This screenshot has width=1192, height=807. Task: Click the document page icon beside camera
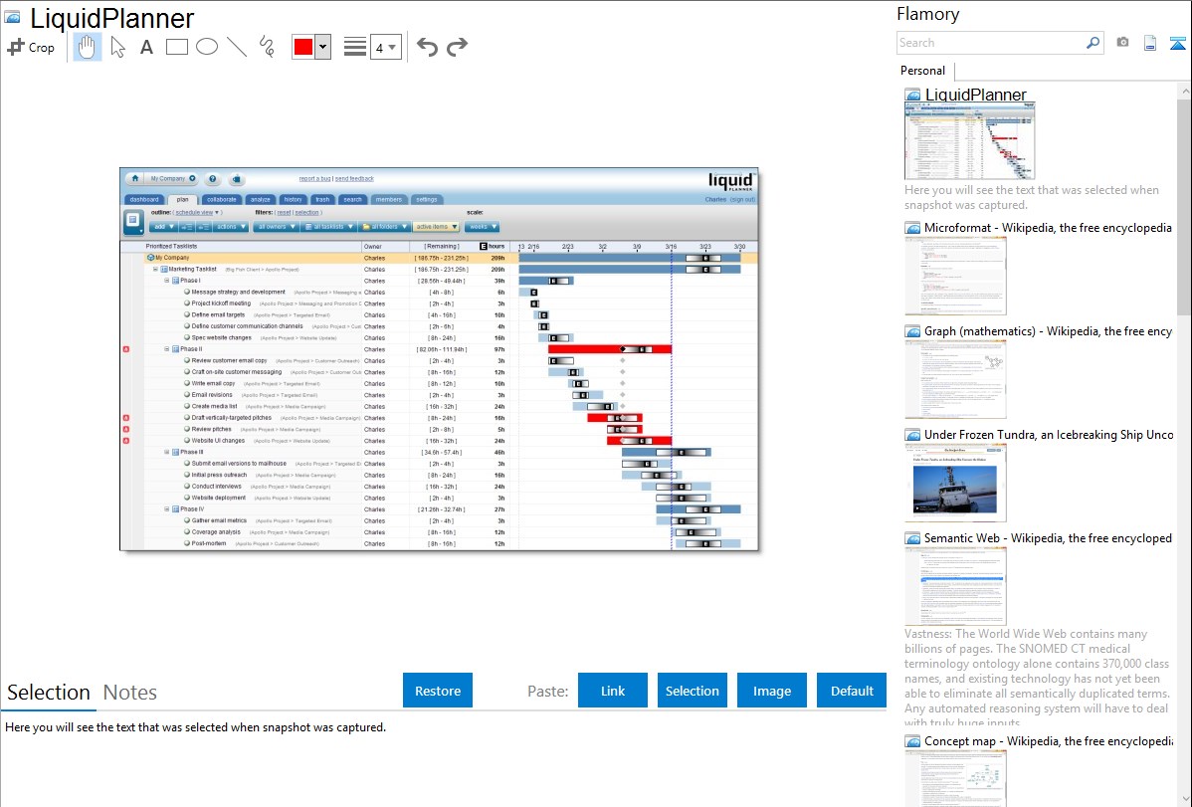[x=1150, y=43]
